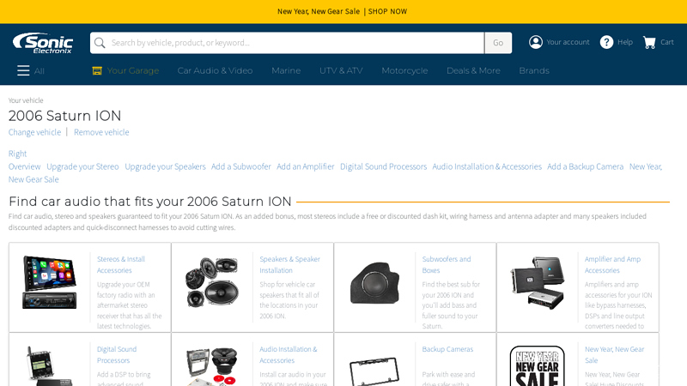This screenshot has width=687, height=386.
Task: Open Amplifier and Amp Accessories card link
Action: click(x=612, y=264)
